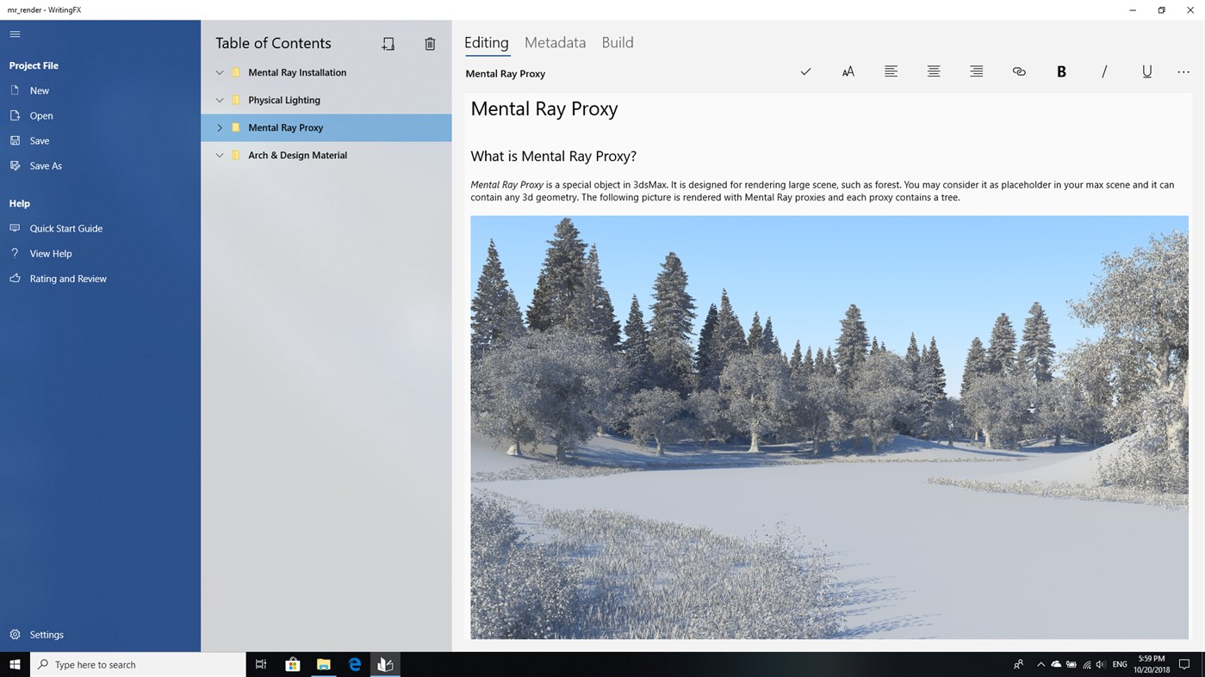The width and height of the screenshot is (1205, 677).
Task: Open Settings from the sidebar
Action: (47, 634)
